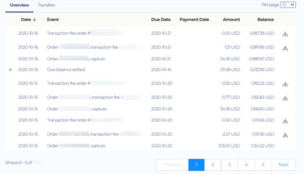Select the 103.00 USD amount cell
The width and height of the screenshot is (304, 174).
click(x=229, y=146)
